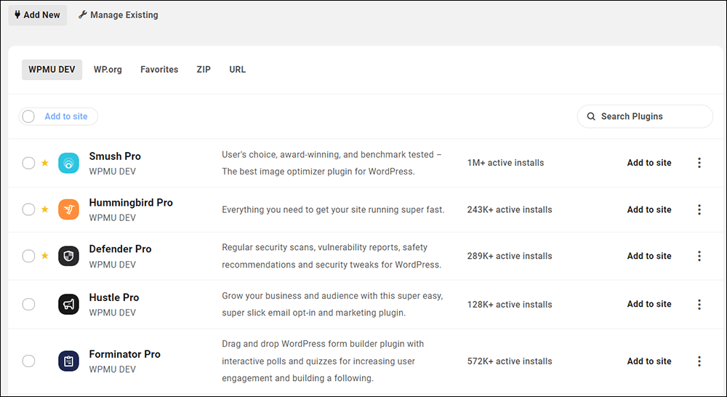Go to Manage Existing plugins
This screenshot has width=727, height=397.
click(119, 15)
